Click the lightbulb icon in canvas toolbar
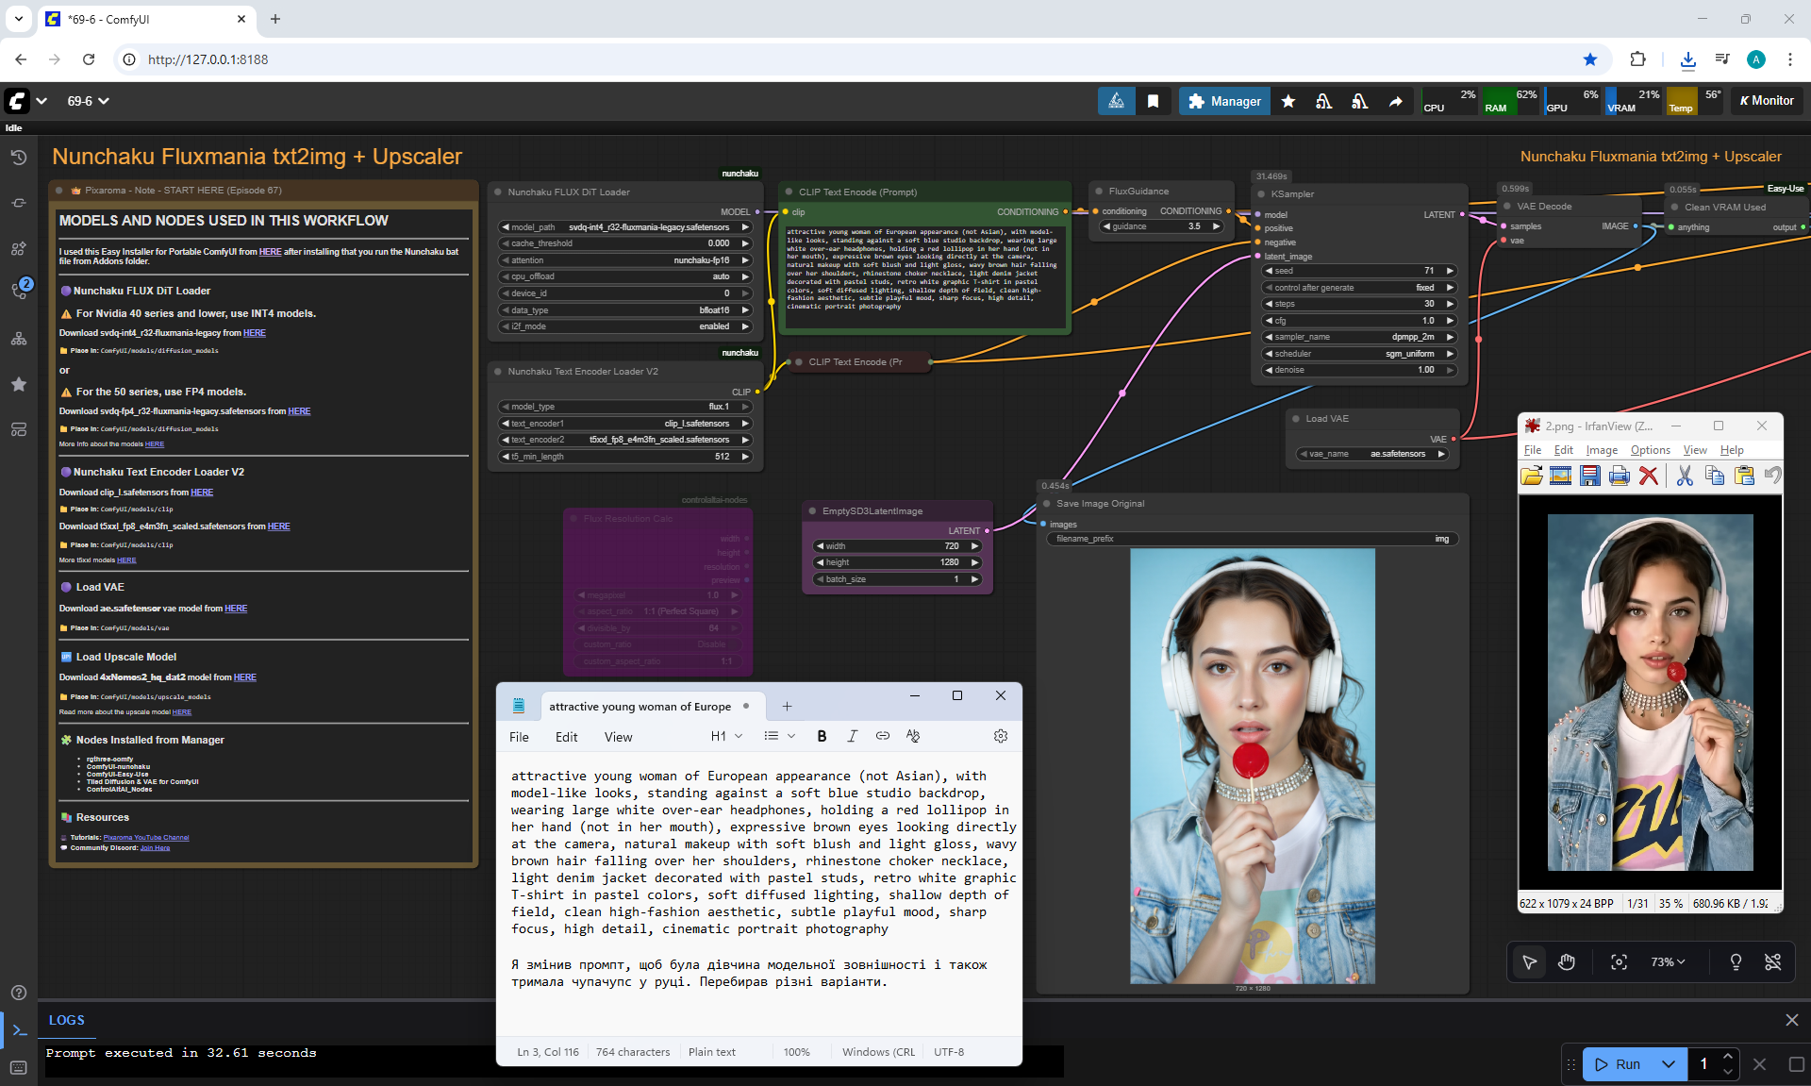The image size is (1811, 1086). click(x=1736, y=961)
